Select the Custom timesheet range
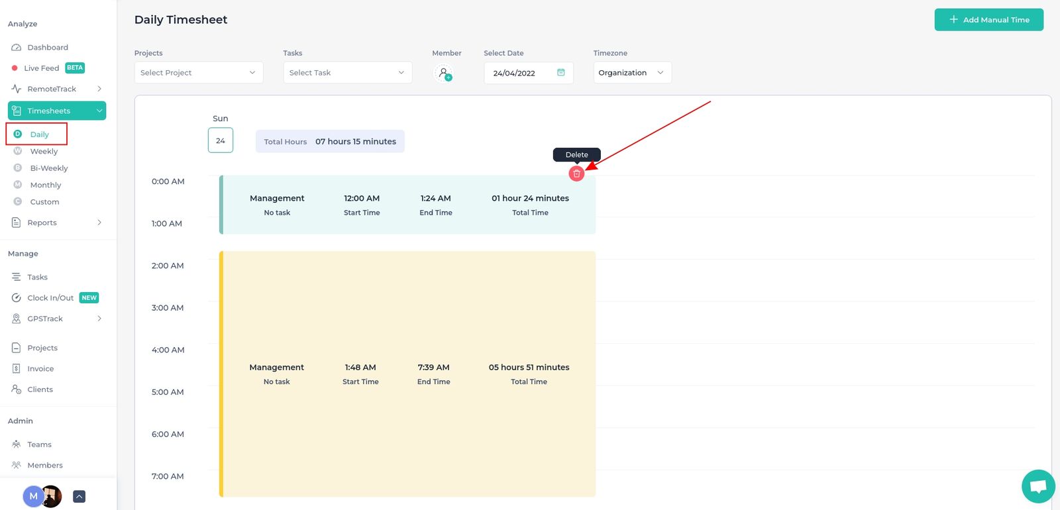The width and height of the screenshot is (1060, 510). pos(44,202)
